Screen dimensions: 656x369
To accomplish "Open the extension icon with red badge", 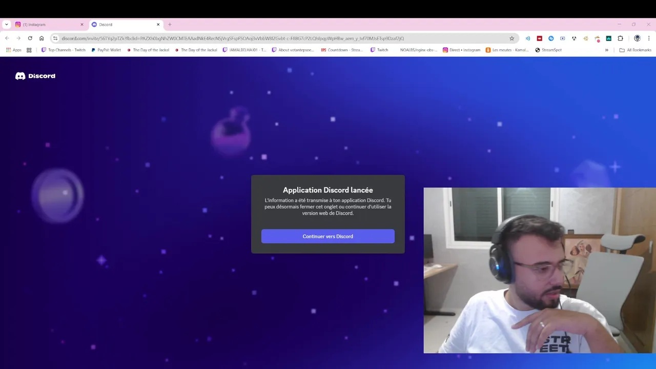I will tap(597, 38).
